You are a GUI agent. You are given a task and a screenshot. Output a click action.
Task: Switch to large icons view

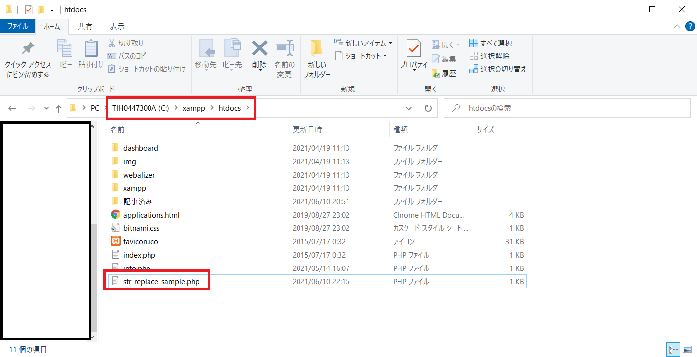click(687, 349)
